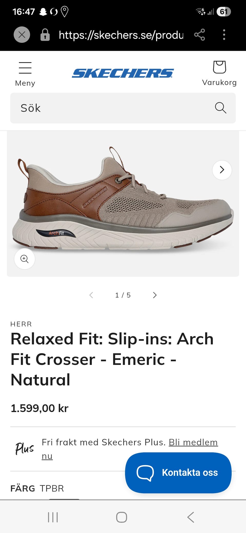Viewport: 246px width, 533px height.
Task: Click into the Sök search field
Action: 123,108
